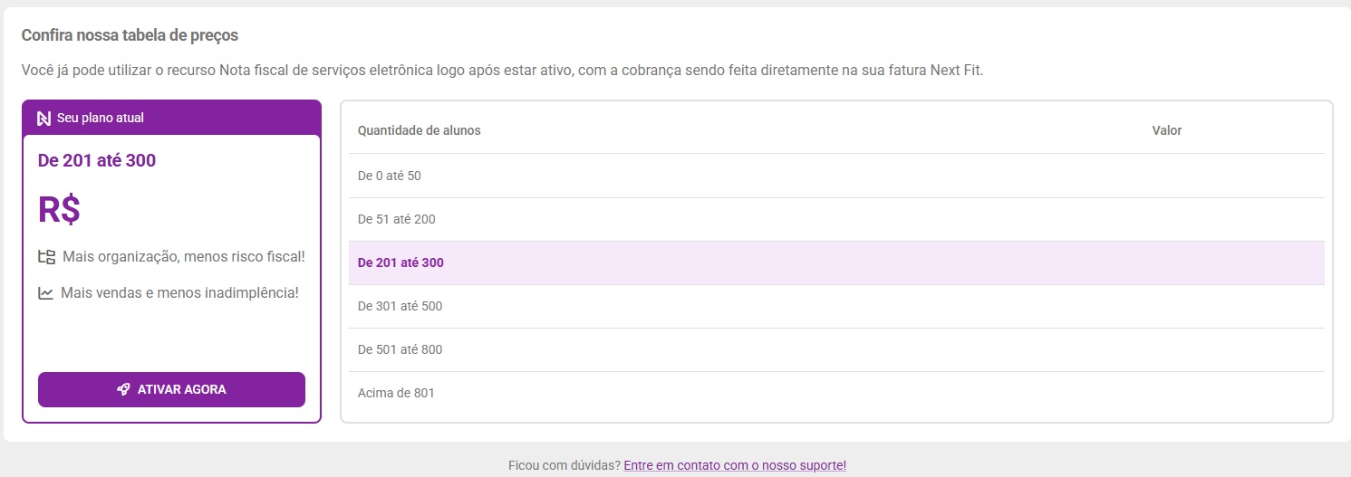Click the line chart icon beside Mais vendas
1351x477 pixels.
coord(45,293)
